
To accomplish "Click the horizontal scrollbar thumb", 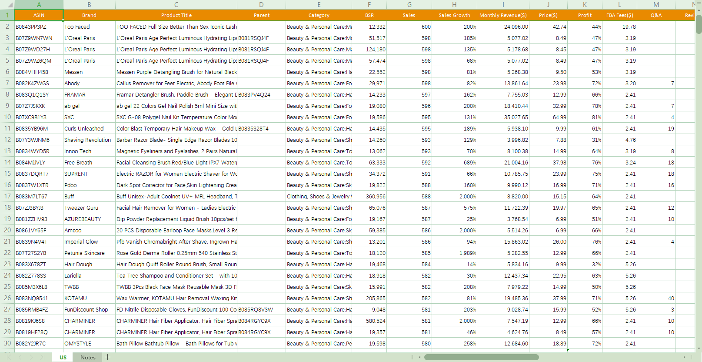I will click(x=481, y=357).
